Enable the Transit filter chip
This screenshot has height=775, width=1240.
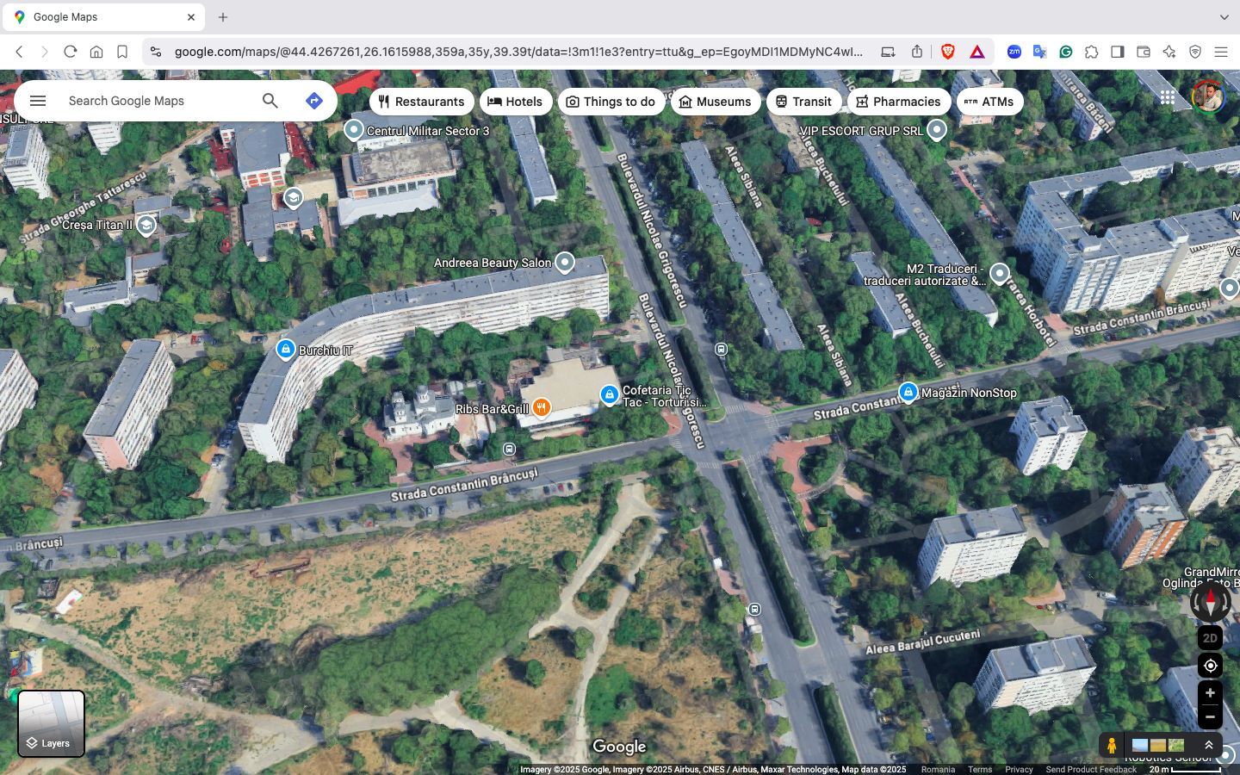803,101
